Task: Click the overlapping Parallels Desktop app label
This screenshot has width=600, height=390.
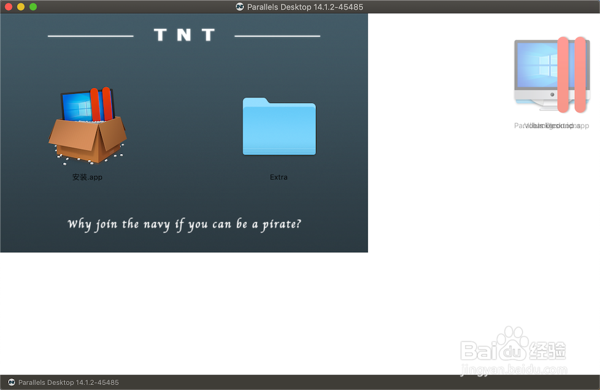Action: coord(552,126)
